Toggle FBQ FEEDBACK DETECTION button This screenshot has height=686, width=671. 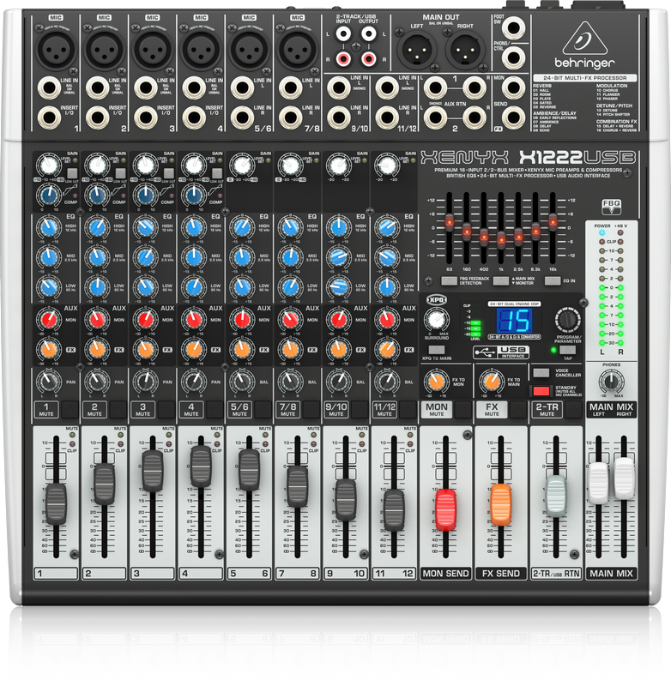[x=449, y=281]
